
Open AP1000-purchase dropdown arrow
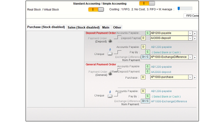point(190,77)
